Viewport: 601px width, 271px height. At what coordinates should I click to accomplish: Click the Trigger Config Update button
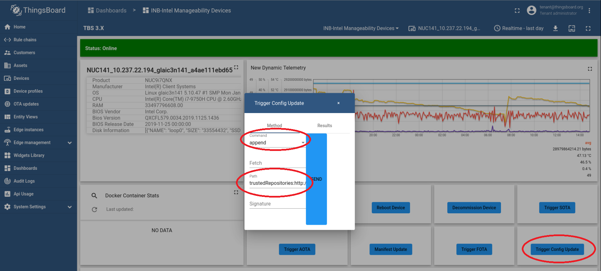pyautogui.click(x=557, y=249)
